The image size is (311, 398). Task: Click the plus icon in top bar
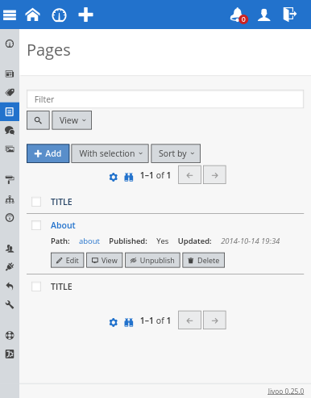click(85, 15)
